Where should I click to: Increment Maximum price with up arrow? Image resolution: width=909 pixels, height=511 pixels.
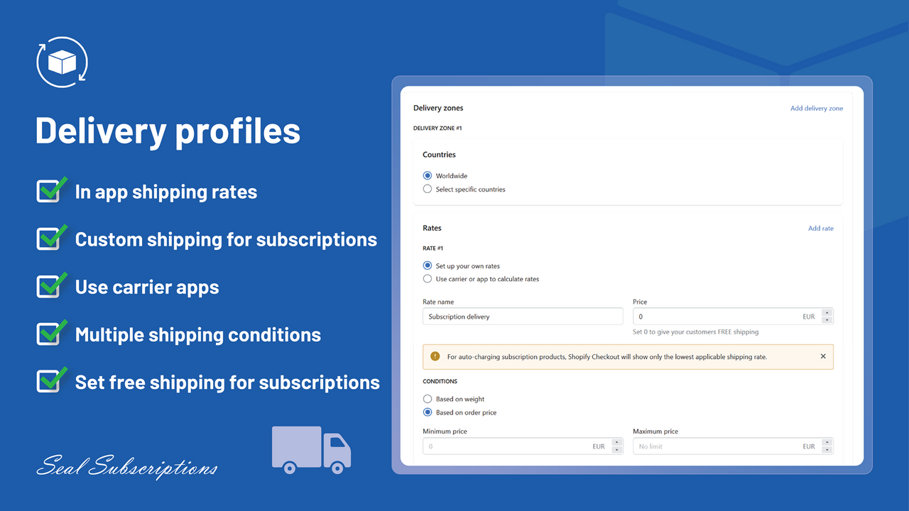(827, 443)
